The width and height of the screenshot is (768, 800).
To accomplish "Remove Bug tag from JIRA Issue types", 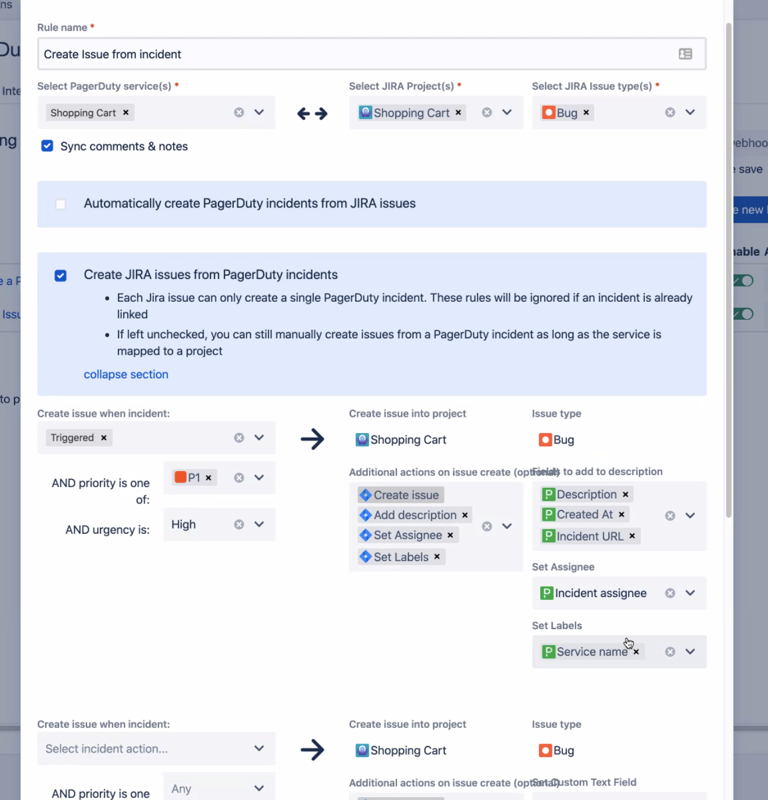I will point(586,113).
